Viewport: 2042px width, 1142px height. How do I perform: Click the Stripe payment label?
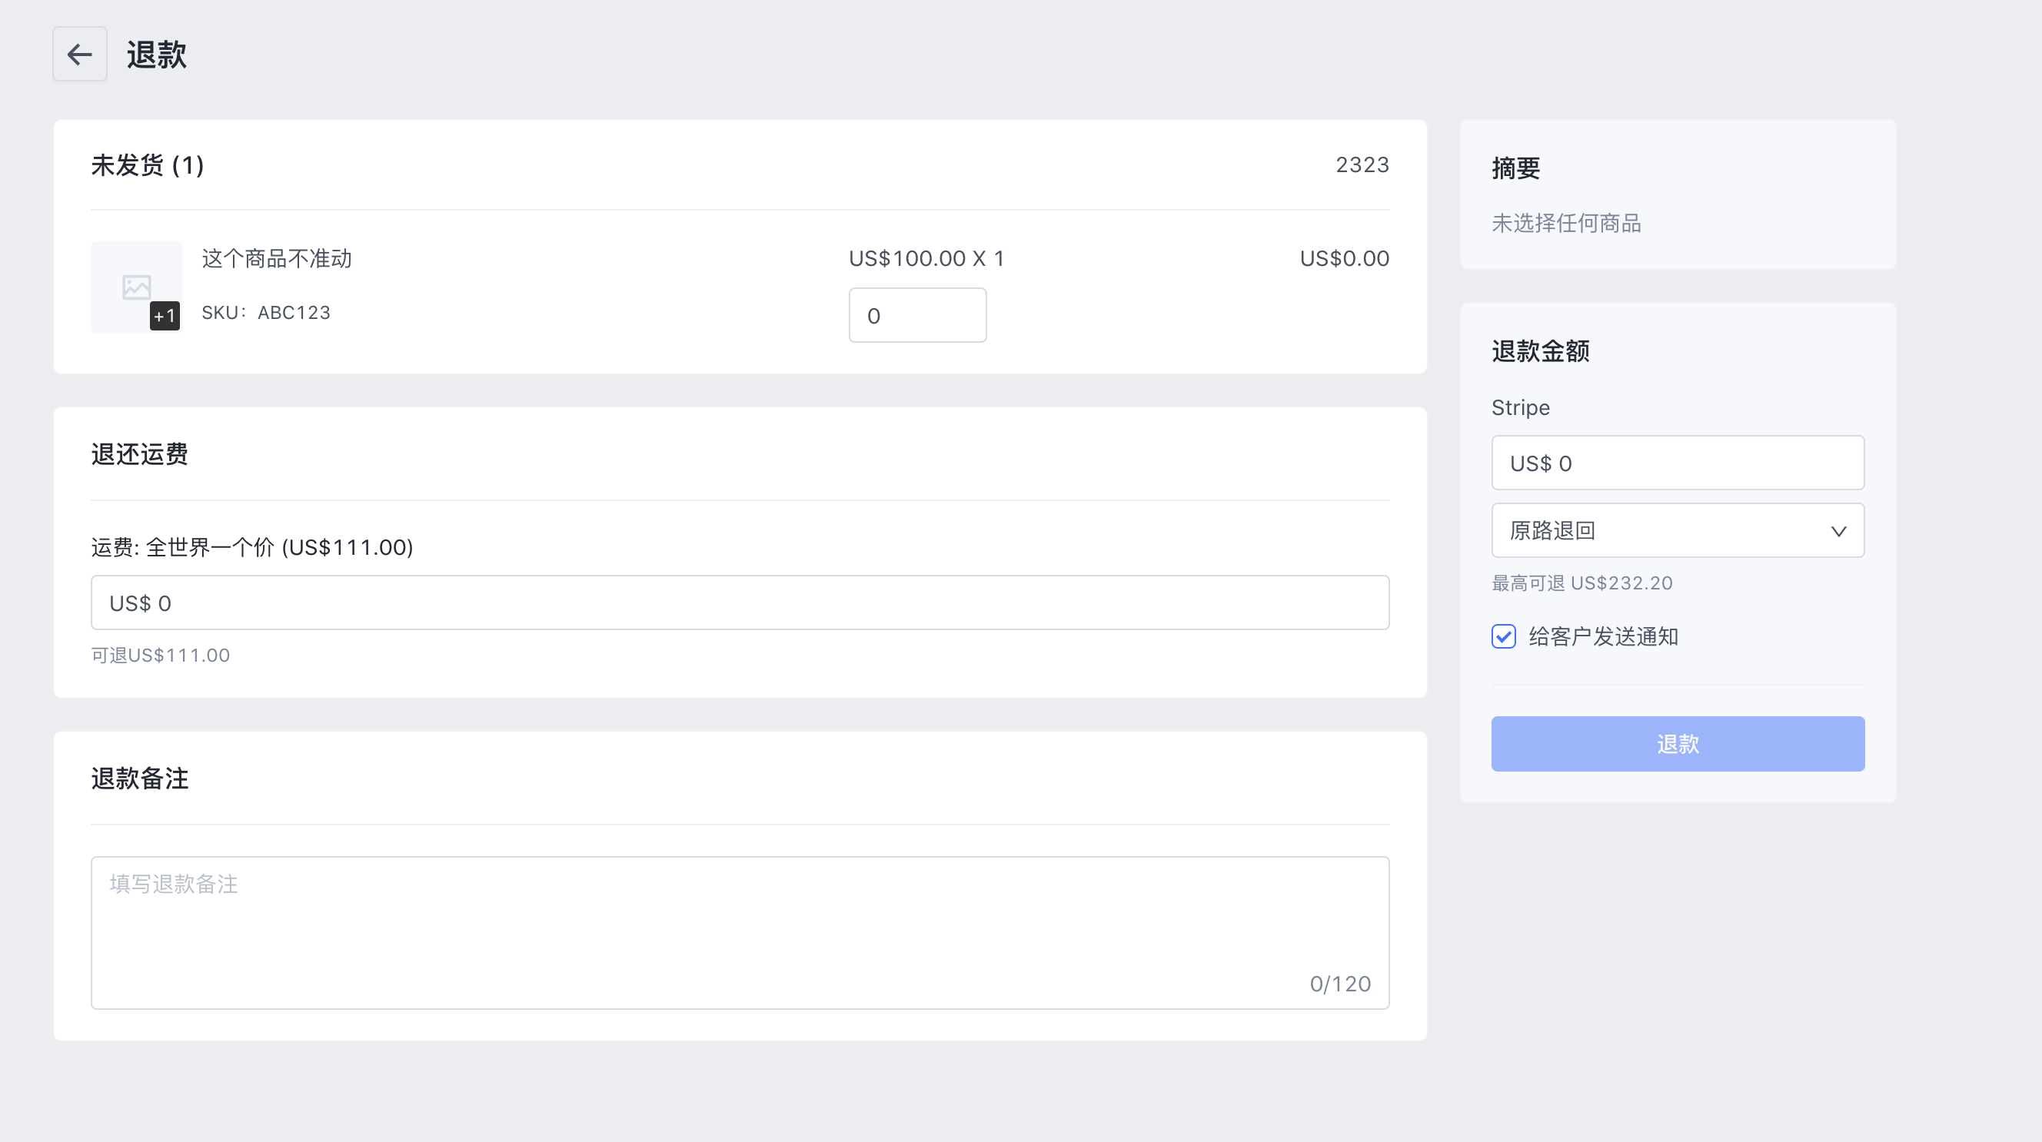1521,407
